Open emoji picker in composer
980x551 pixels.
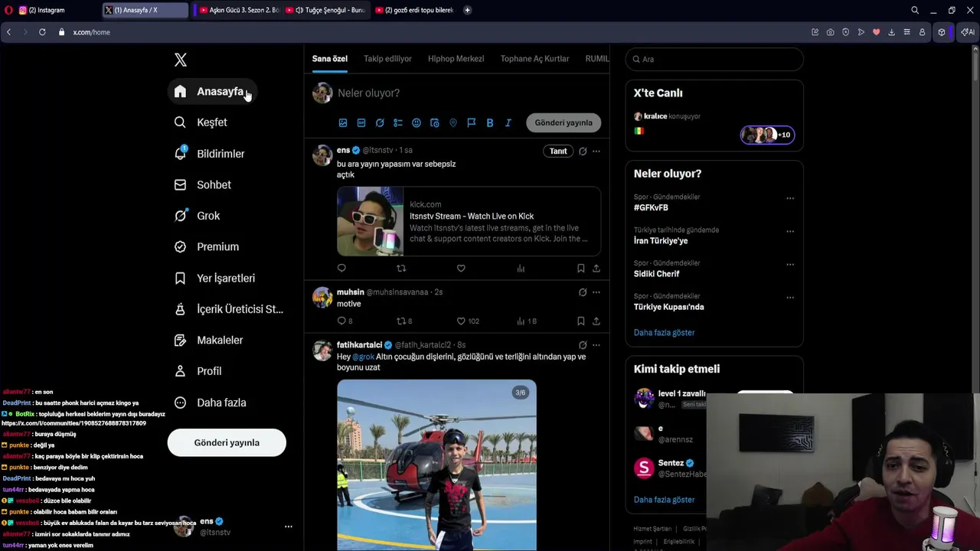(x=416, y=122)
